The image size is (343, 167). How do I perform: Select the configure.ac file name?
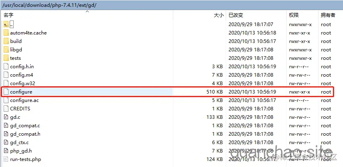pyautogui.click(x=24, y=100)
